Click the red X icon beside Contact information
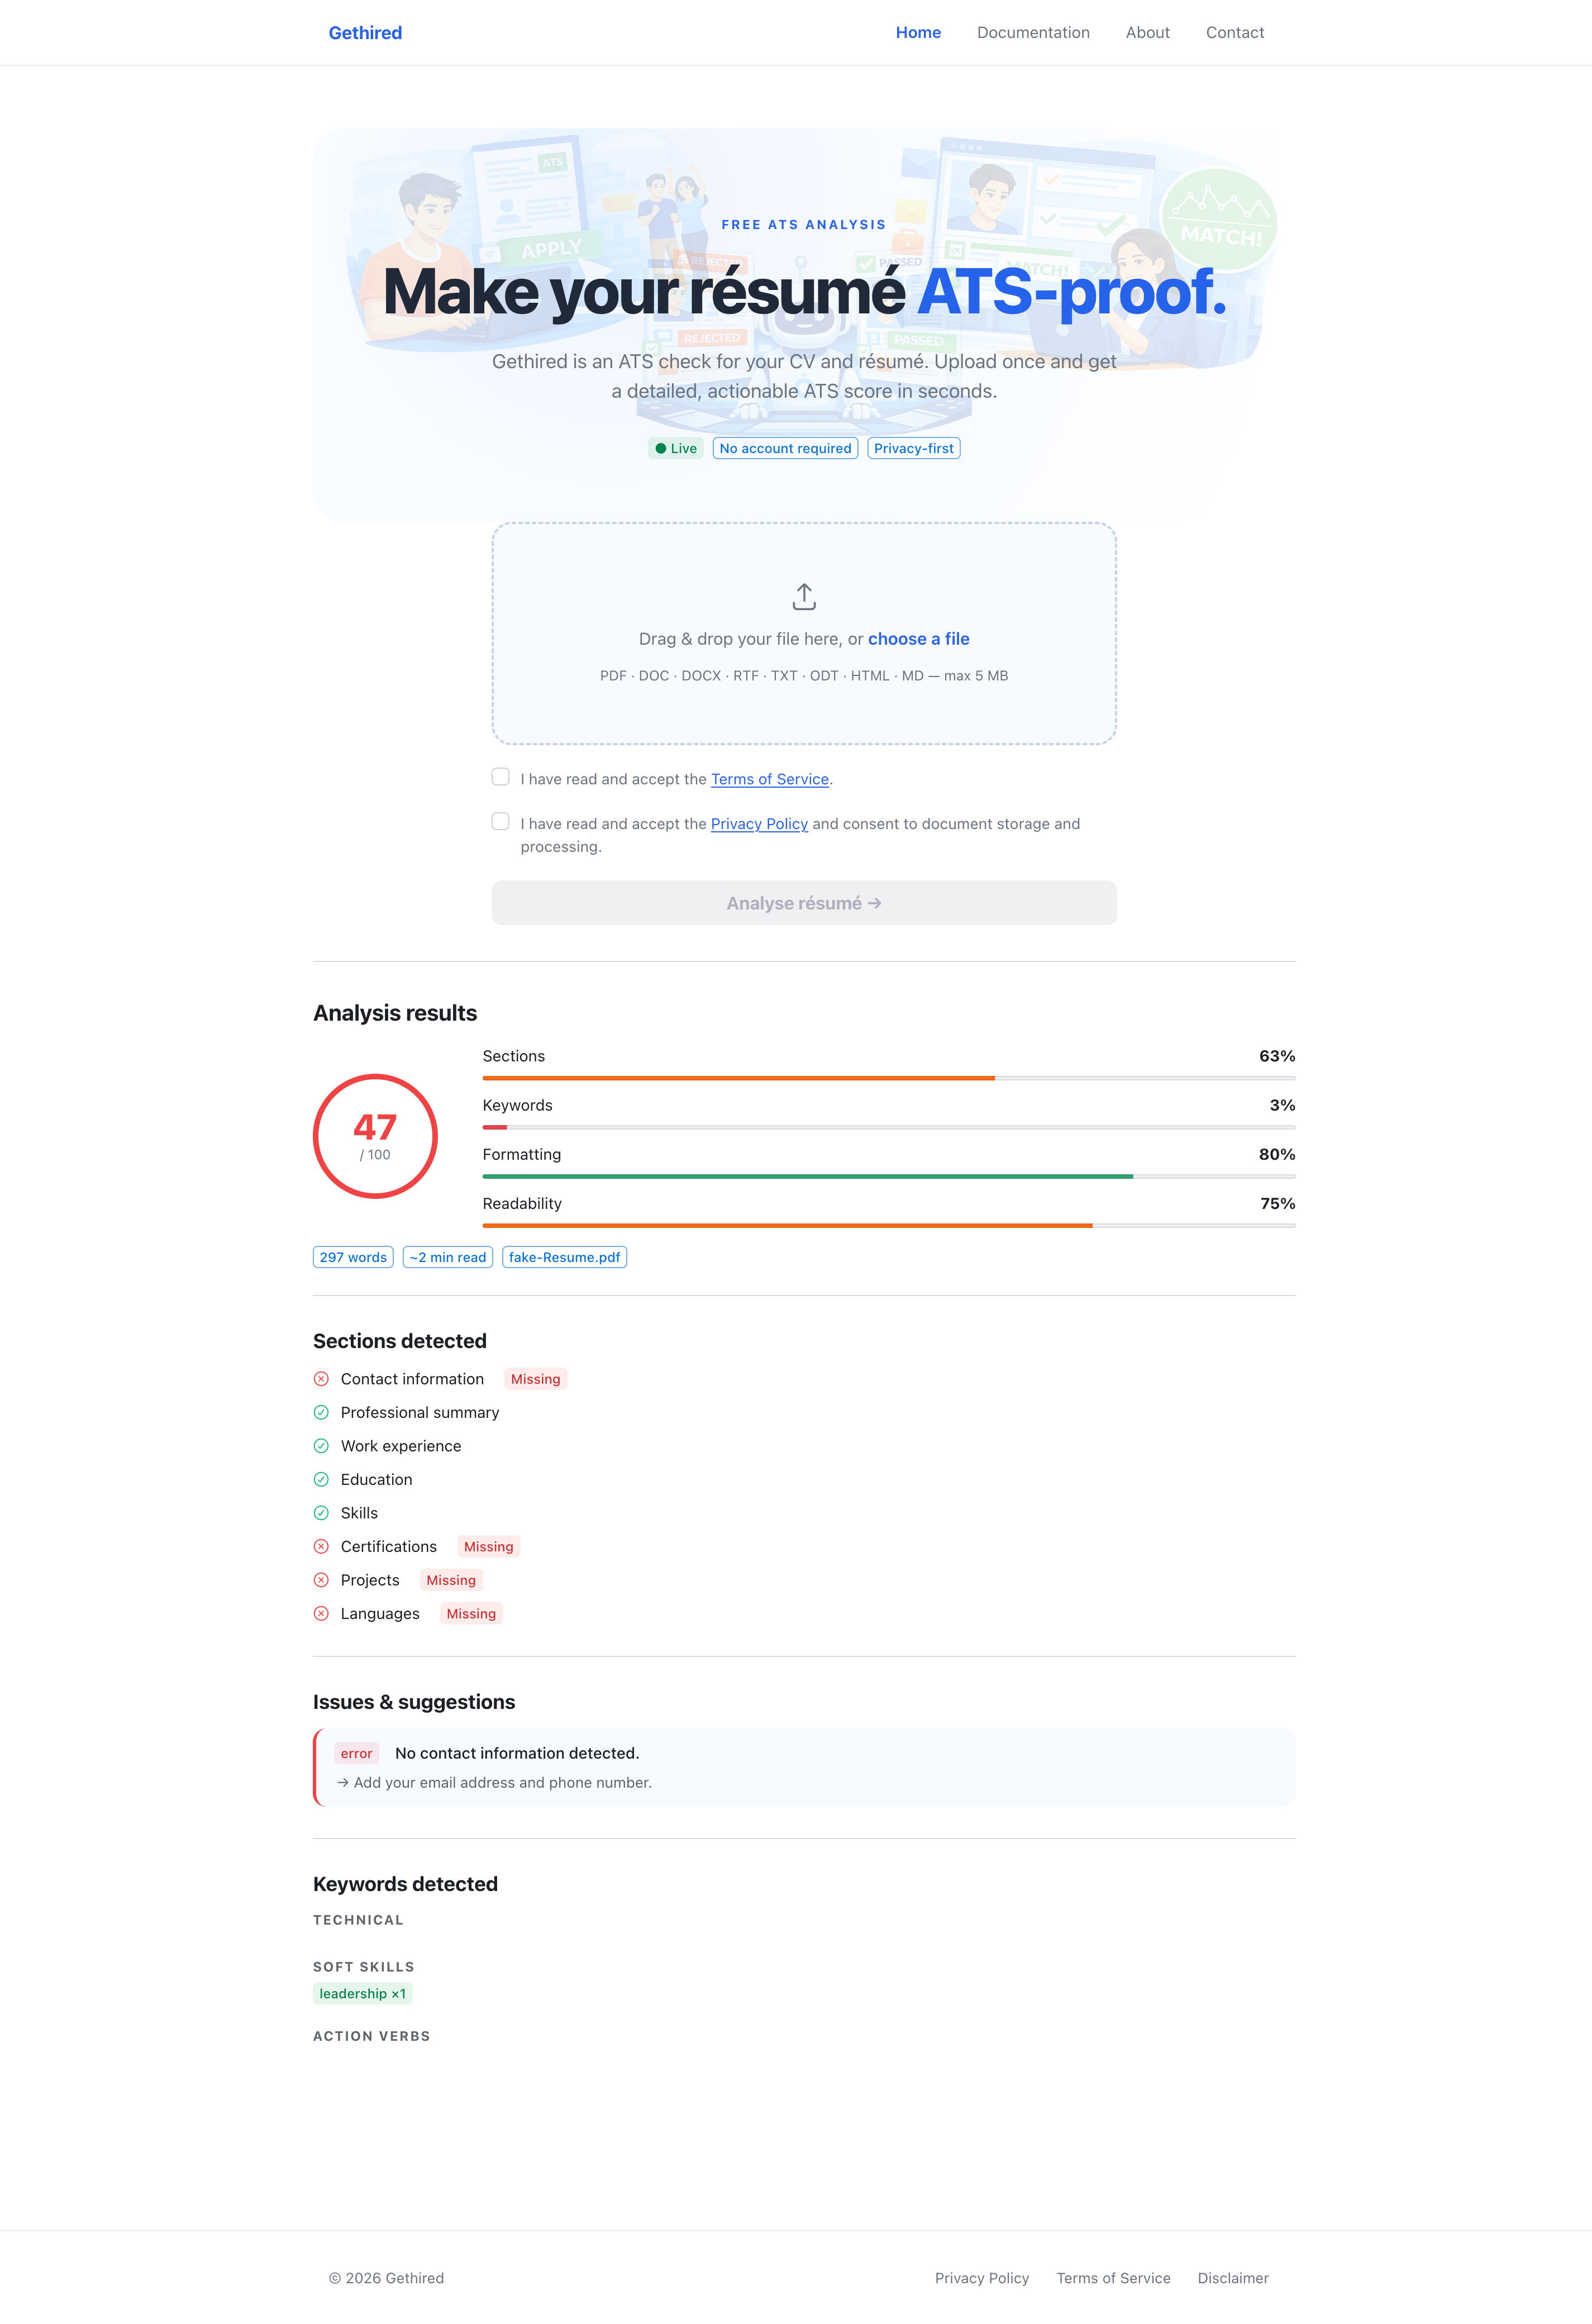The width and height of the screenshot is (1592, 2324). click(x=321, y=1379)
